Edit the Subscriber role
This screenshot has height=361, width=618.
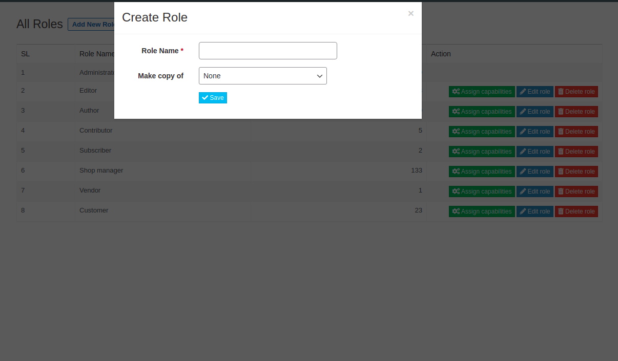[535, 152]
